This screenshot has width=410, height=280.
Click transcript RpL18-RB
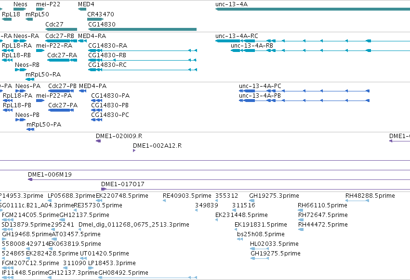(7, 60)
